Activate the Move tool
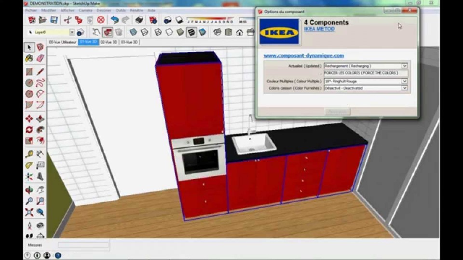The height and width of the screenshot is (260, 463). [x=29, y=118]
